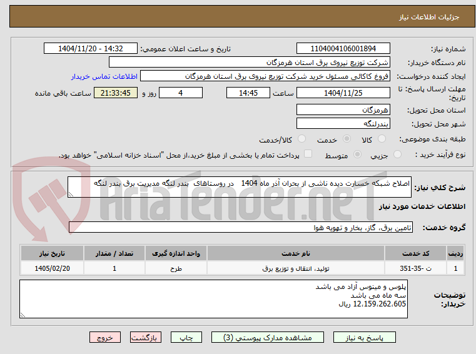Select the کالا/خدمت radio button

(x=301, y=139)
